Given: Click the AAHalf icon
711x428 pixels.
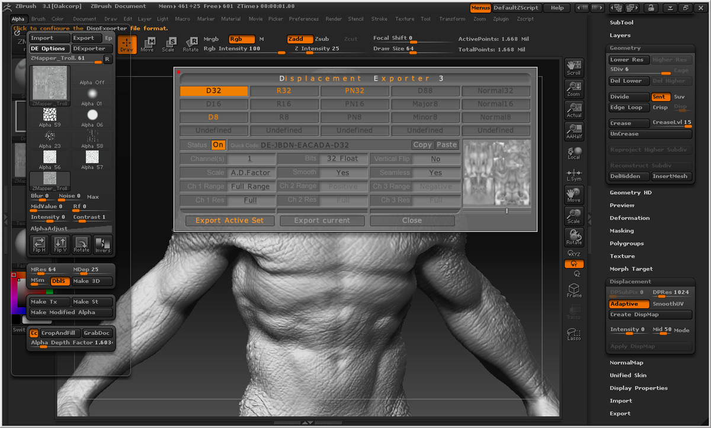Looking at the screenshot, I should [574, 131].
